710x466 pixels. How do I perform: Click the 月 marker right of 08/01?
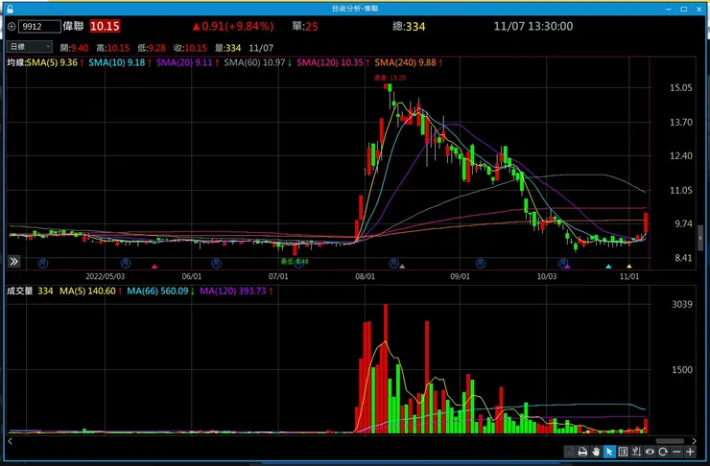point(393,263)
